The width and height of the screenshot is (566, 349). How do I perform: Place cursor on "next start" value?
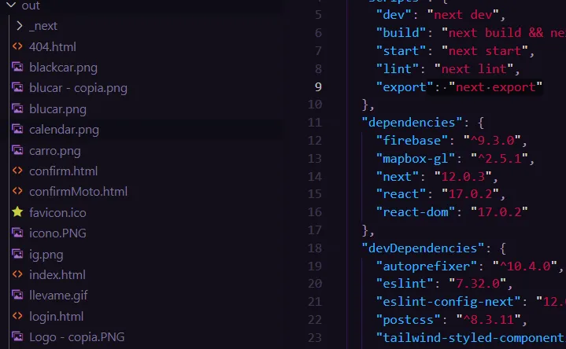pos(485,51)
